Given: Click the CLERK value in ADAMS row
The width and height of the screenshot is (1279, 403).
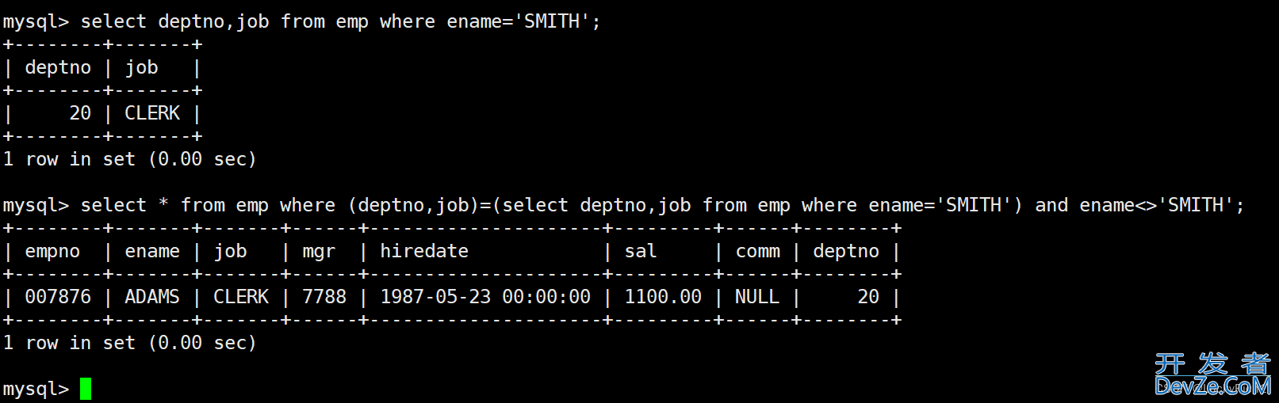Looking at the screenshot, I should pyautogui.click(x=241, y=297).
